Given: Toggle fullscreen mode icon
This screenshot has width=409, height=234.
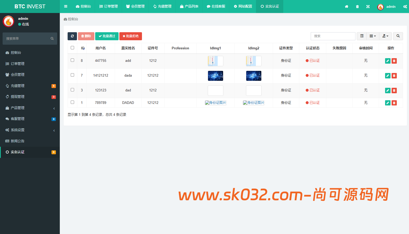Looking at the screenshot, I should pos(368,6).
